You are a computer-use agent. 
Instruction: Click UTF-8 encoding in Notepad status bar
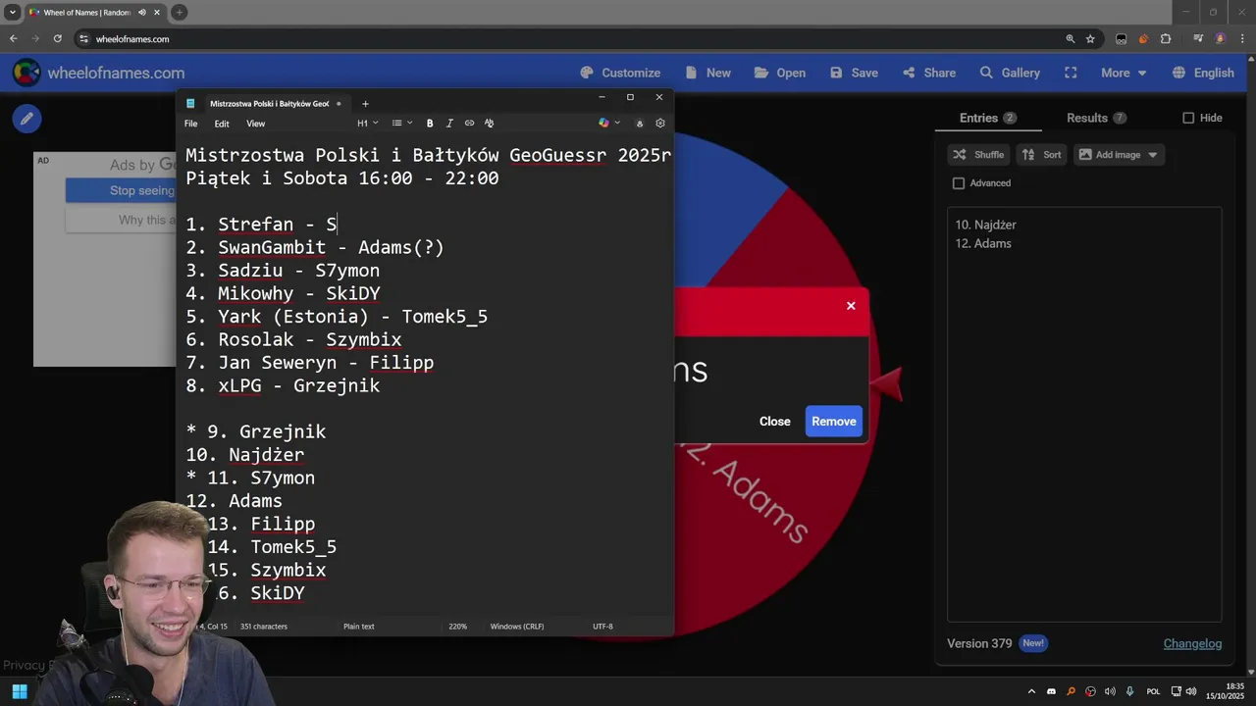pyautogui.click(x=602, y=627)
